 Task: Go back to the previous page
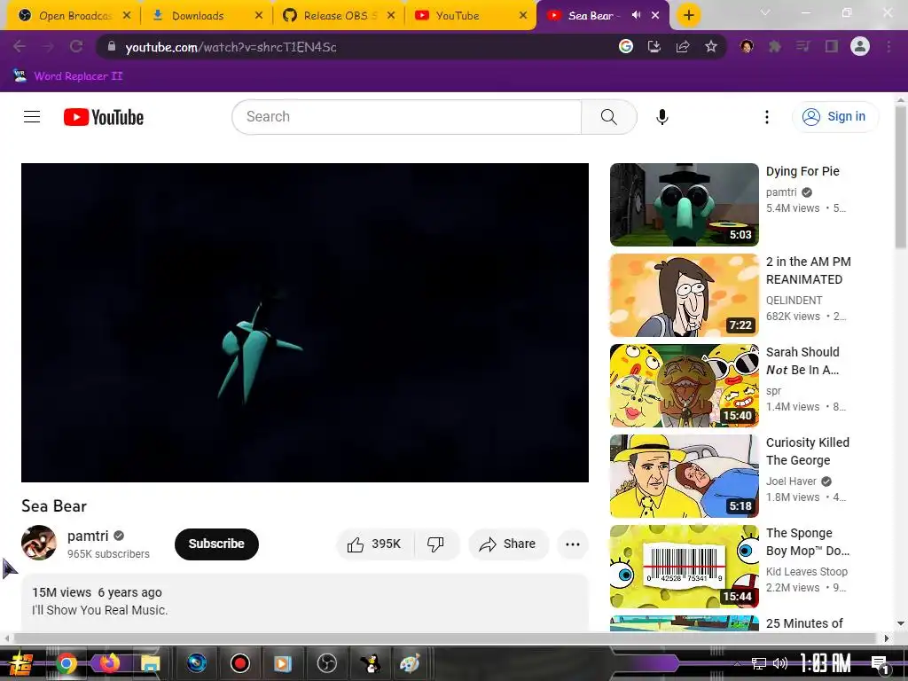click(x=20, y=46)
